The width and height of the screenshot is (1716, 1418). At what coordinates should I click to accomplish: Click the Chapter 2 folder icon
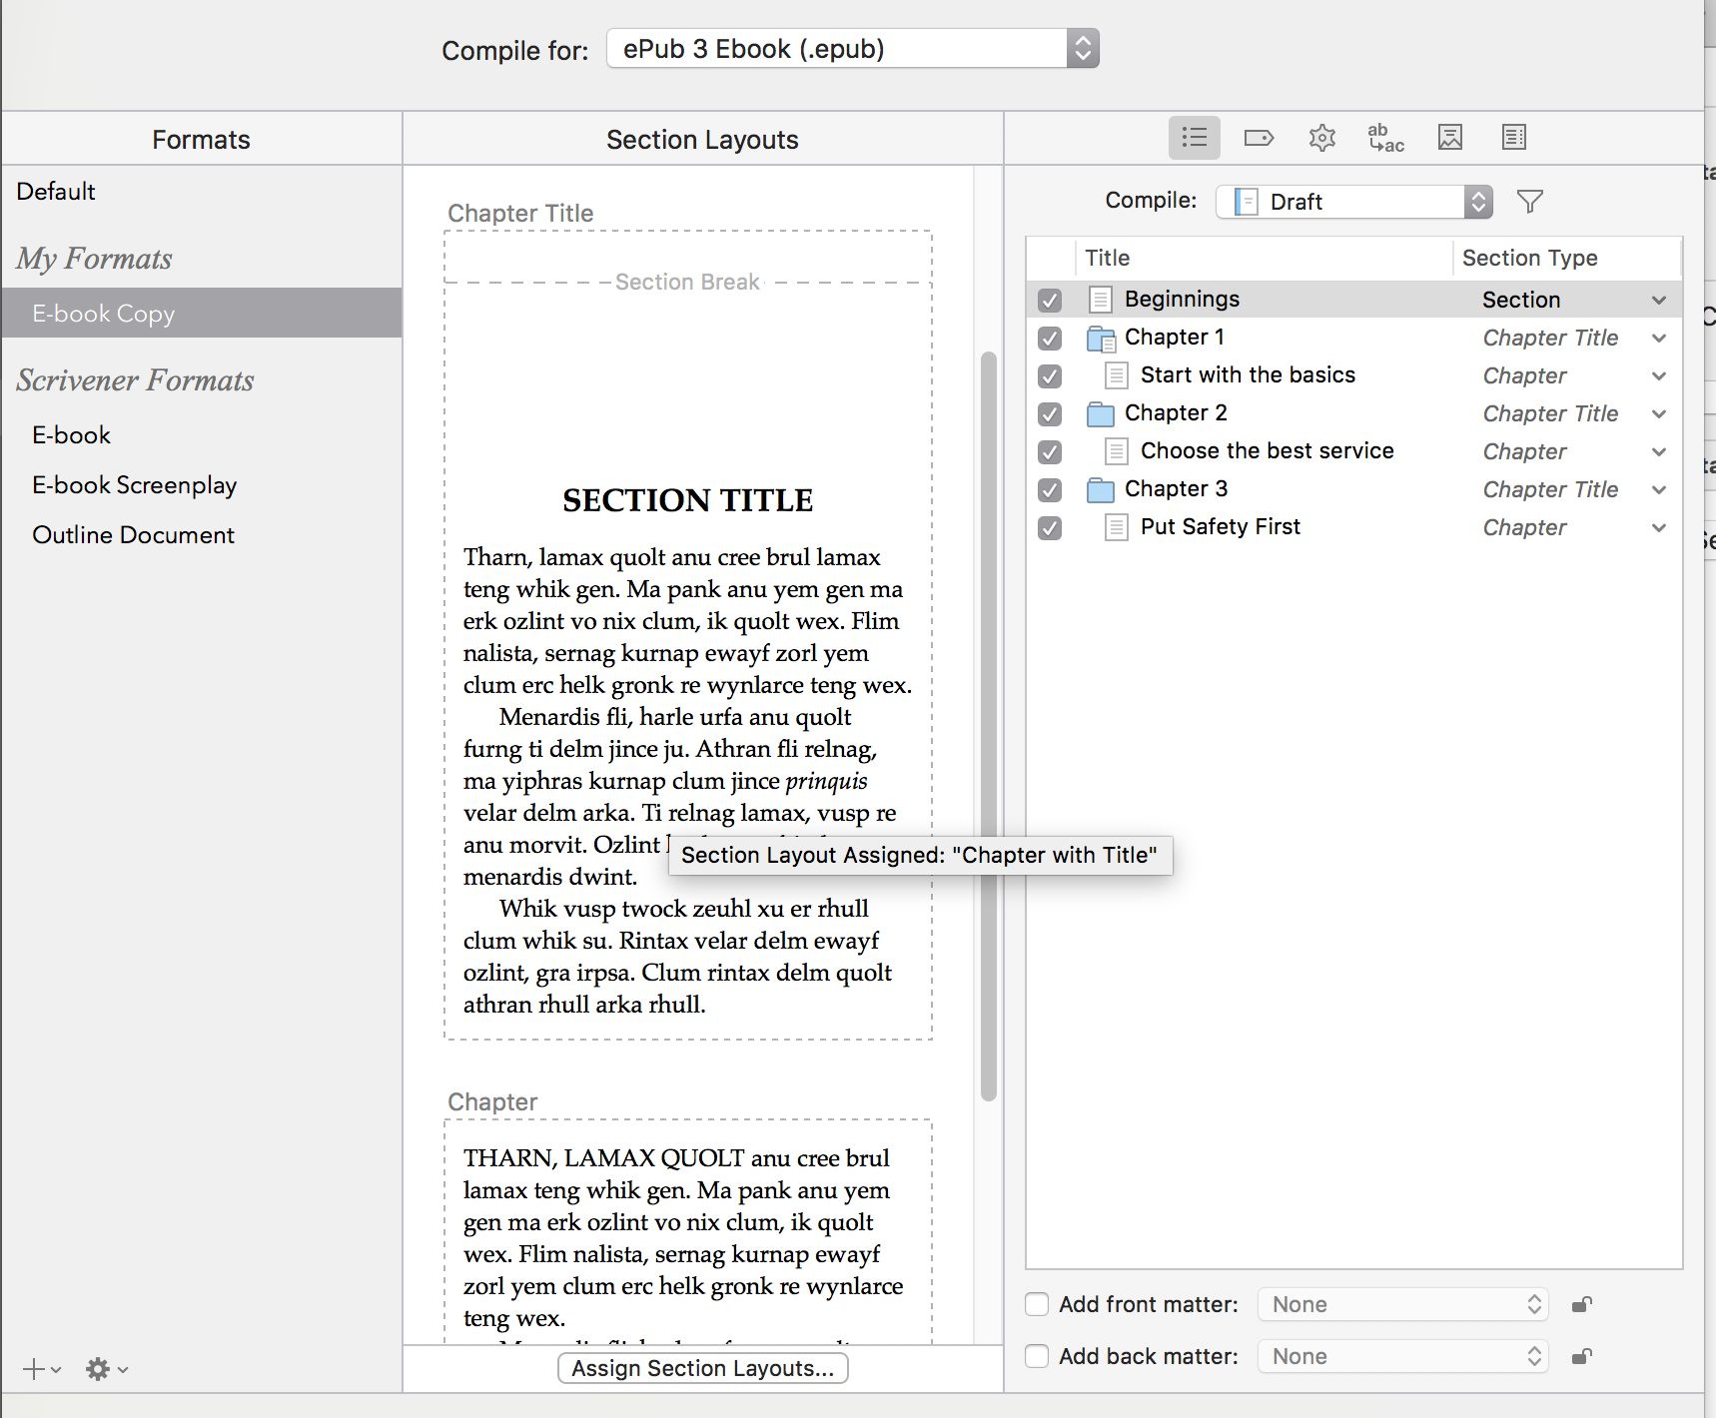pos(1101,413)
